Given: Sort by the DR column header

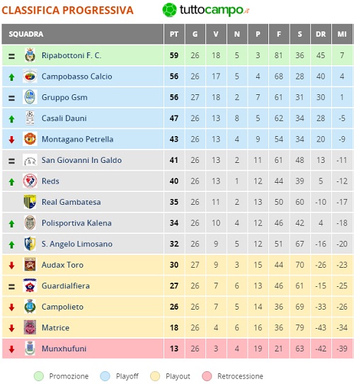Looking at the screenshot, I should 321,34.
